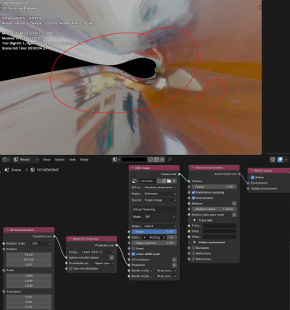This screenshot has height=310, width=290.
Task: Open the Rotation order YZX dropdown
Action: click(41, 243)
